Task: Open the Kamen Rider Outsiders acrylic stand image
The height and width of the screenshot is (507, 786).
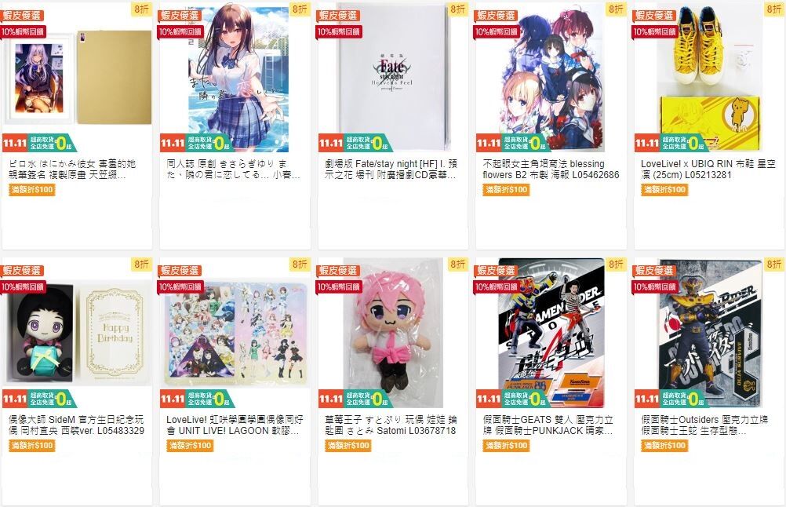Action: click(709, 333)
